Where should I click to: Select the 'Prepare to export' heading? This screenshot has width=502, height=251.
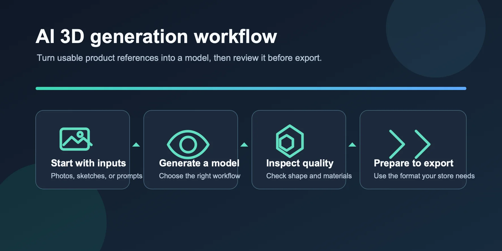(x=413, y=163)
